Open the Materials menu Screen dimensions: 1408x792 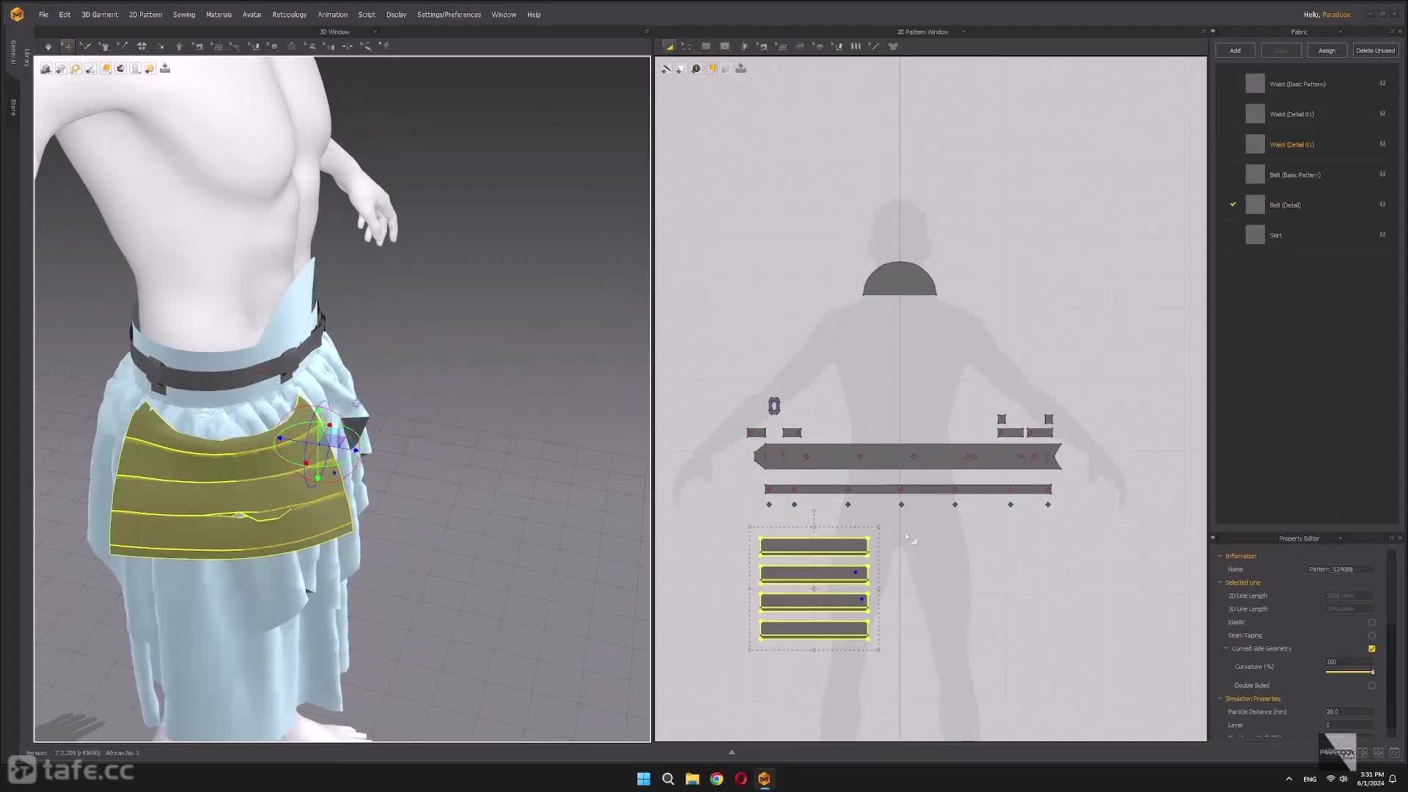click(219, 15)
